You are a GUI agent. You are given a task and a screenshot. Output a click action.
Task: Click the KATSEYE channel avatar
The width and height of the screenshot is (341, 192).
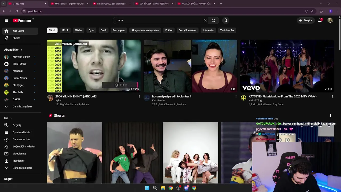click(243, 98)
